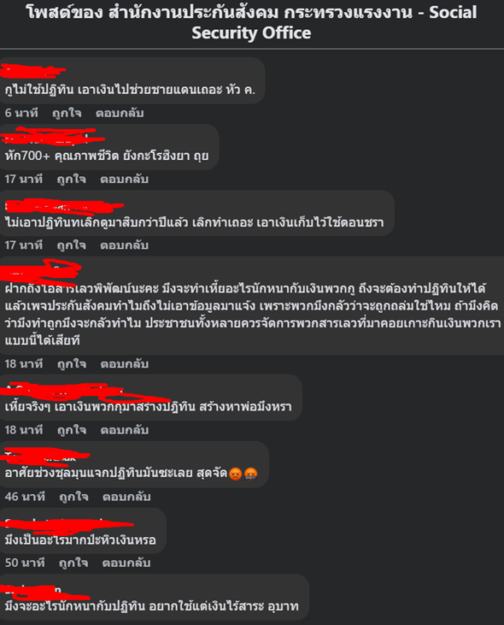Reply to the comment posted 6 minutes ago

click(120, 113)
